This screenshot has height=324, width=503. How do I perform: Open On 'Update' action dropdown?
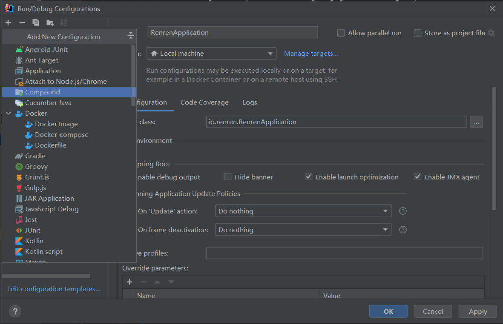point(303,211)
